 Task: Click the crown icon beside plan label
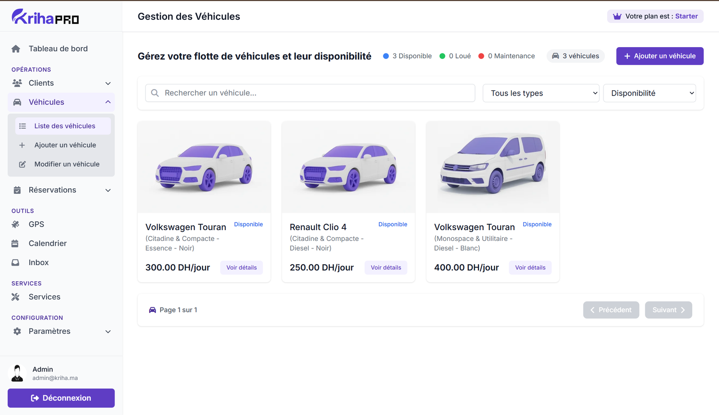coord(617,17)
